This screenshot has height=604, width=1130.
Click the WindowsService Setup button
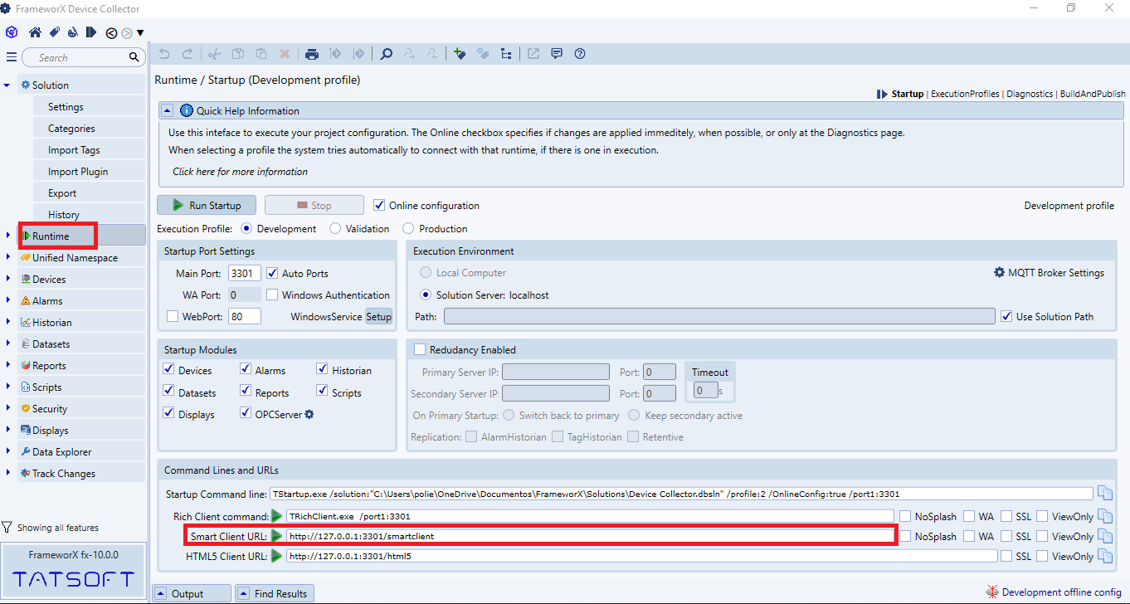pyautogui.click(x=378, y=316)
